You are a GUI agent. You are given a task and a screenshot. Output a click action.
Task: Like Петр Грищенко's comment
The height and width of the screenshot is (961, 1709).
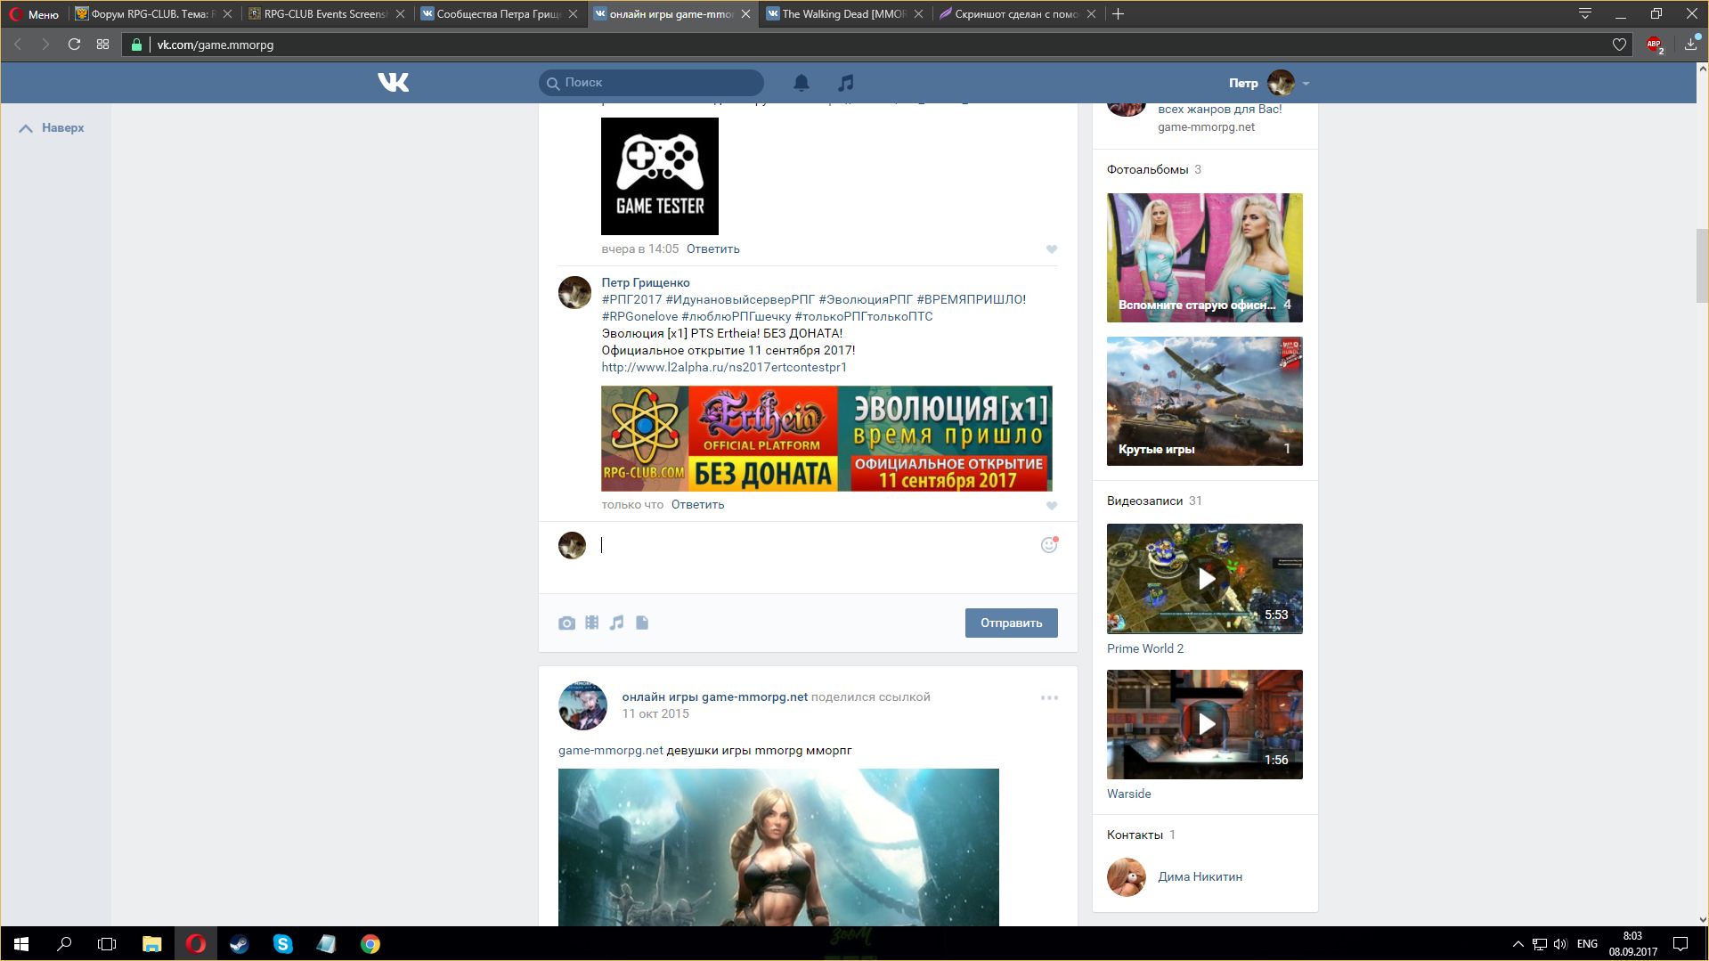click(x=1052, y=505)
